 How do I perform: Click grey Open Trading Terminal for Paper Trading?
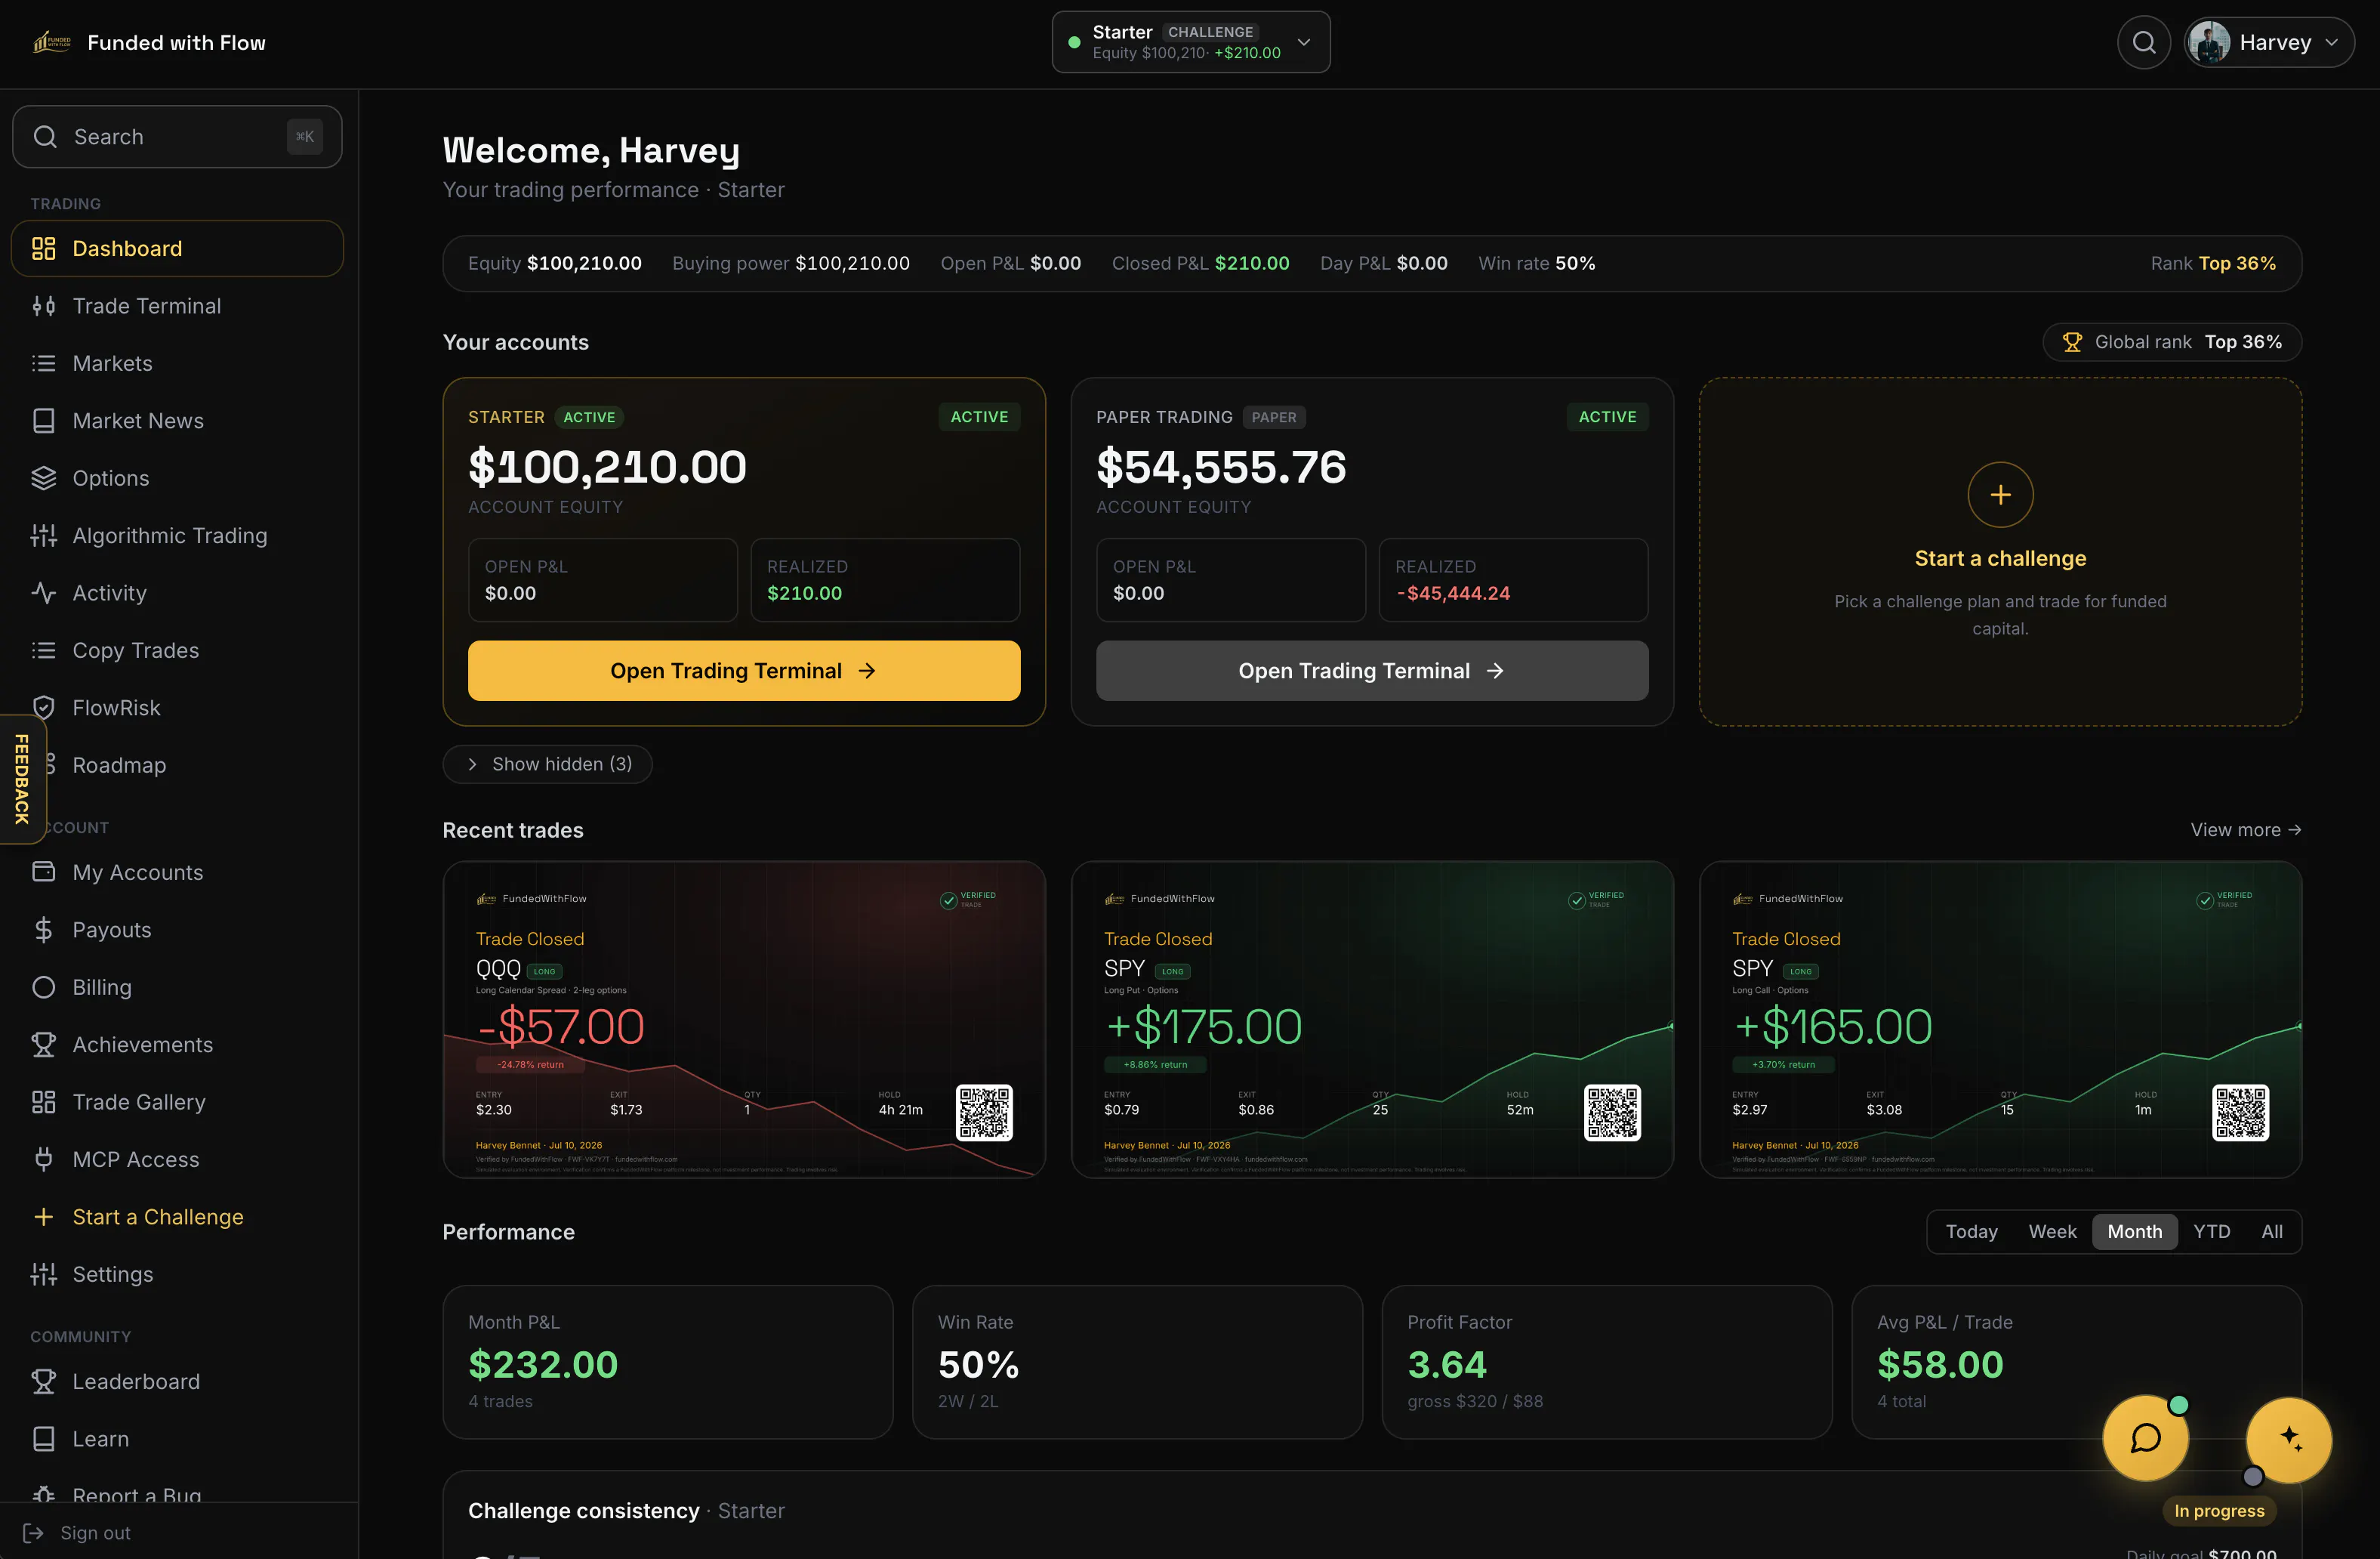pyautogui.click(x=1372, y=671)
